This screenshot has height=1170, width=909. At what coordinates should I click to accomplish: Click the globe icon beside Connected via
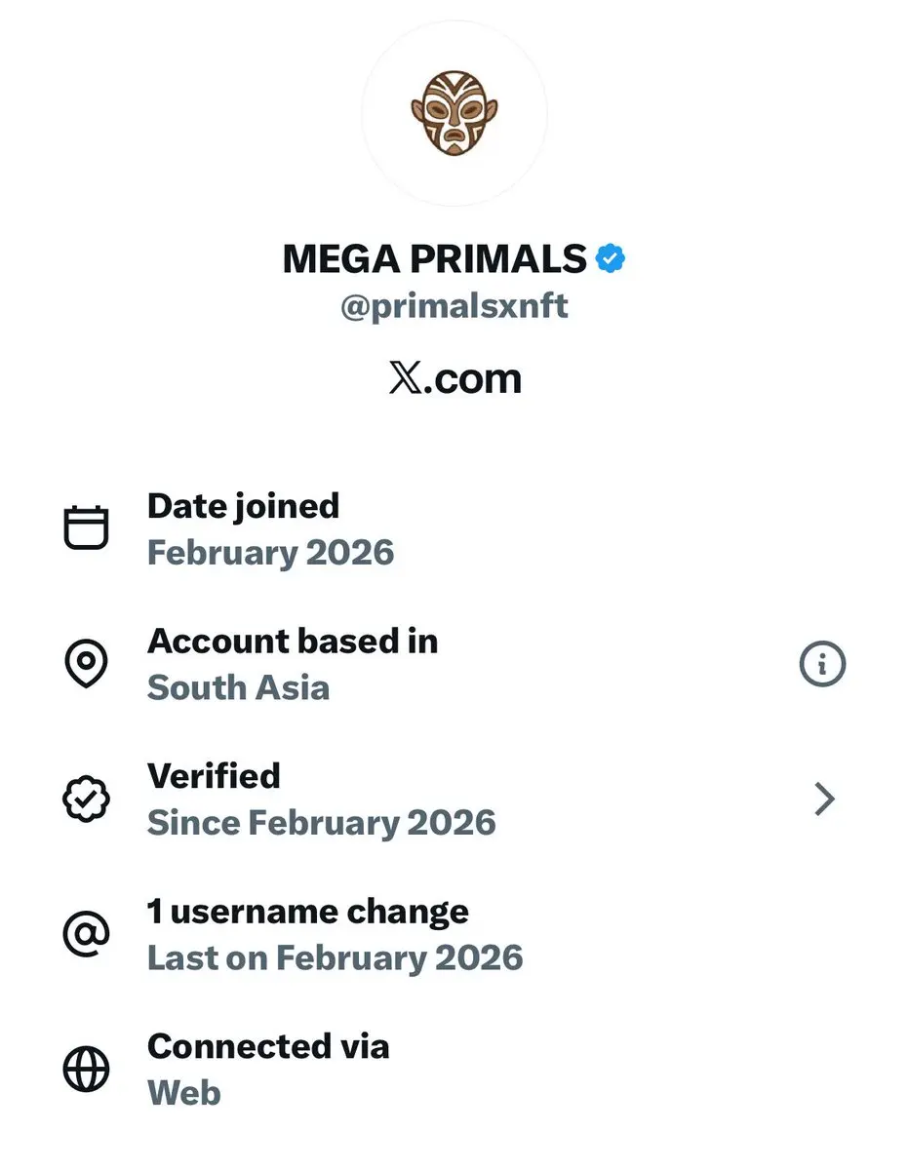point(86,1070)
